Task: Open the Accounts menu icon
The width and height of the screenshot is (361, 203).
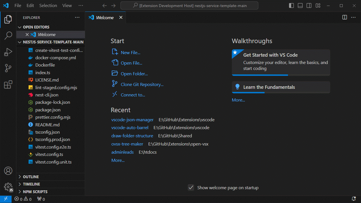Action: click(x=8, y=171)
